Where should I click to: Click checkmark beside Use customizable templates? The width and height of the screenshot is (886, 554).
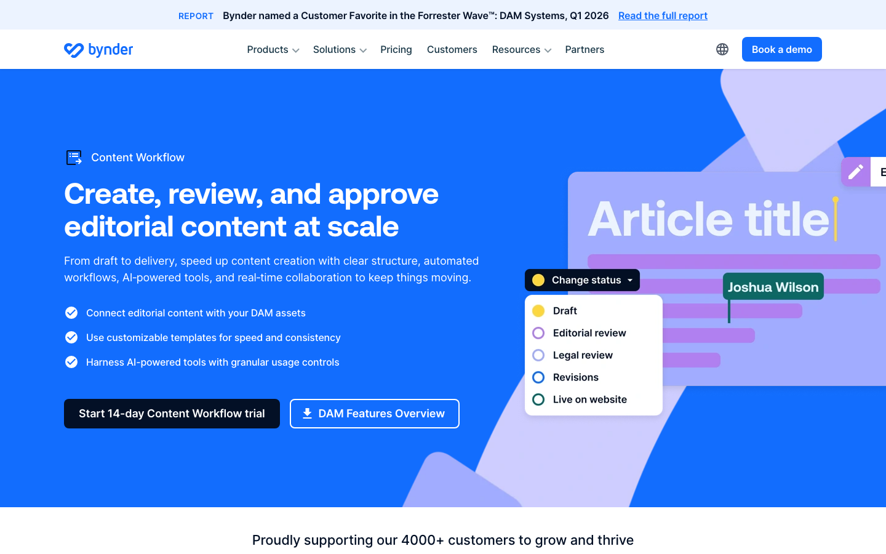pos(71,337)
